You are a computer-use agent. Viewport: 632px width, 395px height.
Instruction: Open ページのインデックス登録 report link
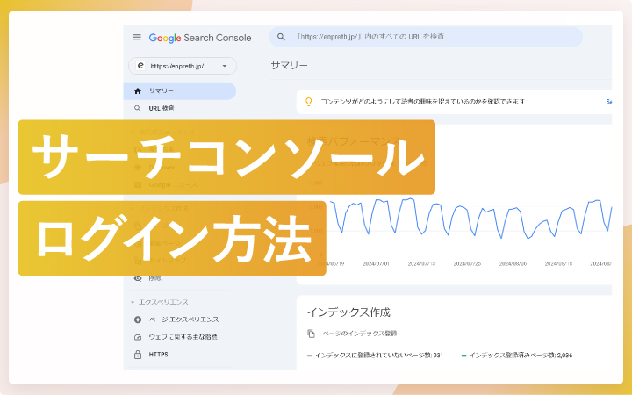pyautogui.click(x=359, y=334)
